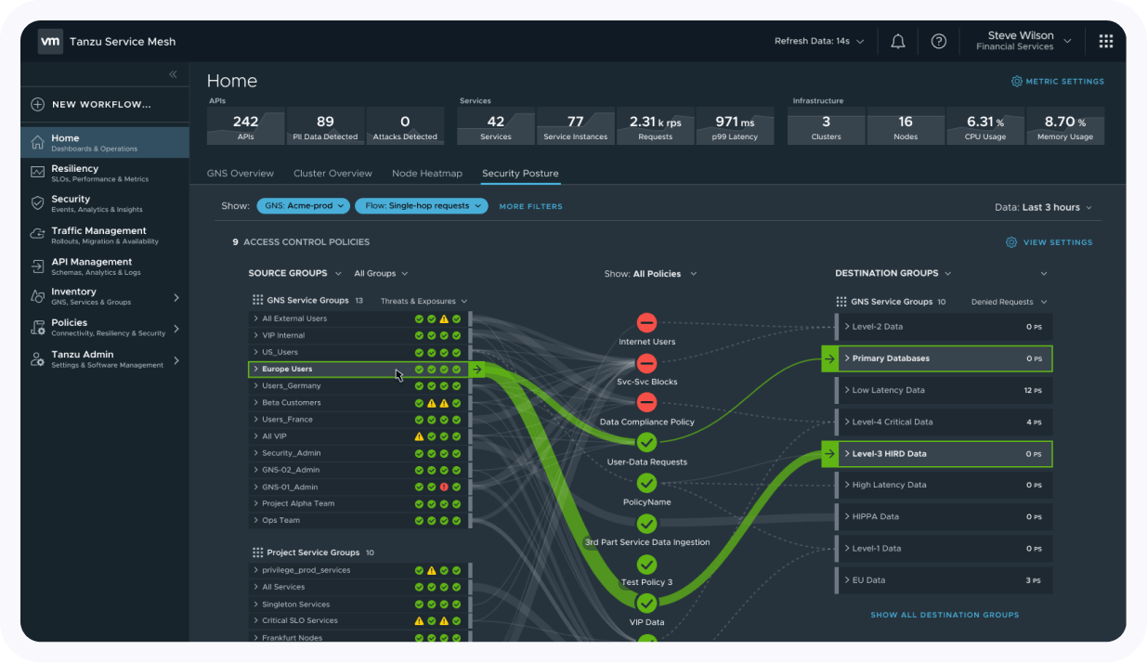Open the Refresh Data dropdown
1147x663 pixels.
[x=819, y=42]
